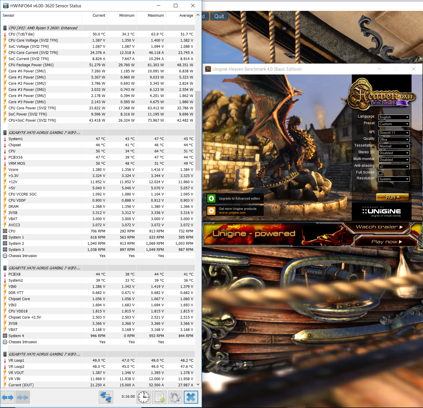Click the Current column header
Image resolution: width=423 pixels, height=408 pixels.
click(x=94, y=16)
